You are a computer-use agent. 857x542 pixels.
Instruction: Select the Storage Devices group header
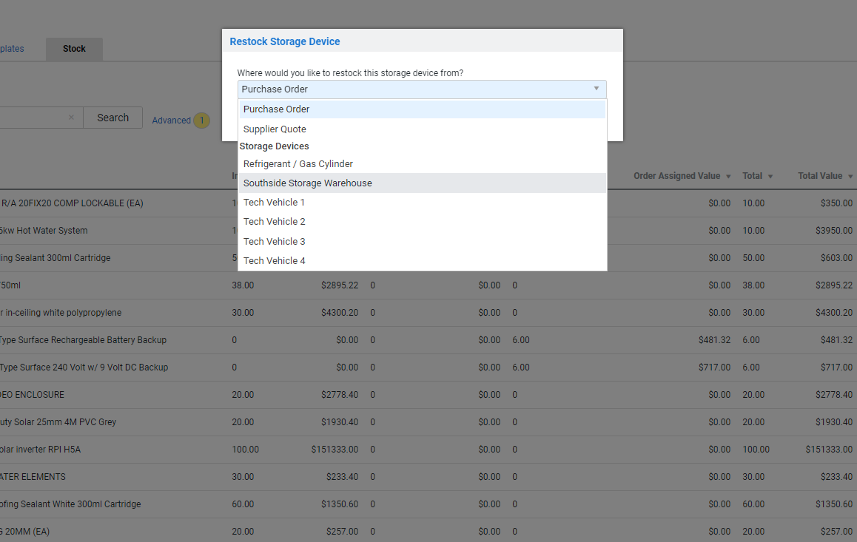(x=274, y=146)
